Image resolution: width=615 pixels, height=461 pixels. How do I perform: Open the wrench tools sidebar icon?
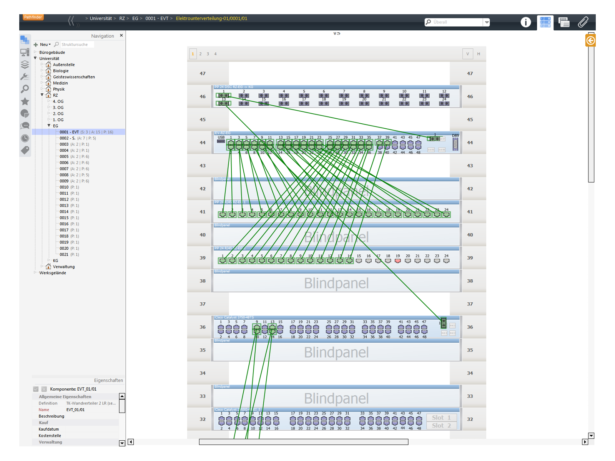click(x=25, y=77)
